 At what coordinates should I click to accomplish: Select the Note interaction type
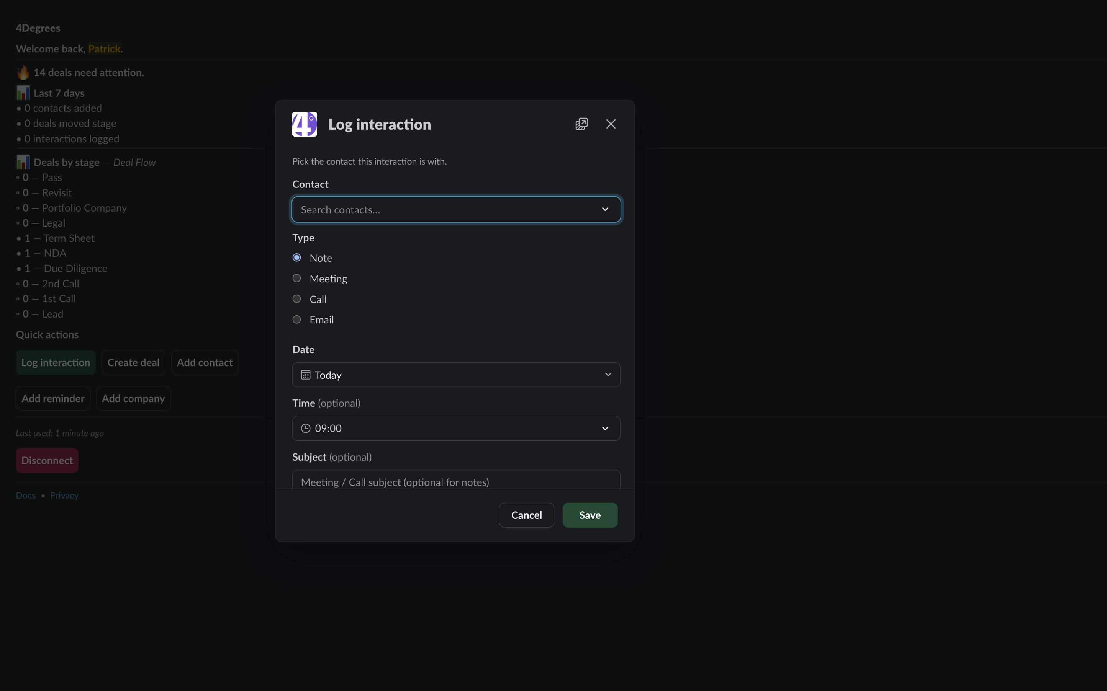pos(297,258)
